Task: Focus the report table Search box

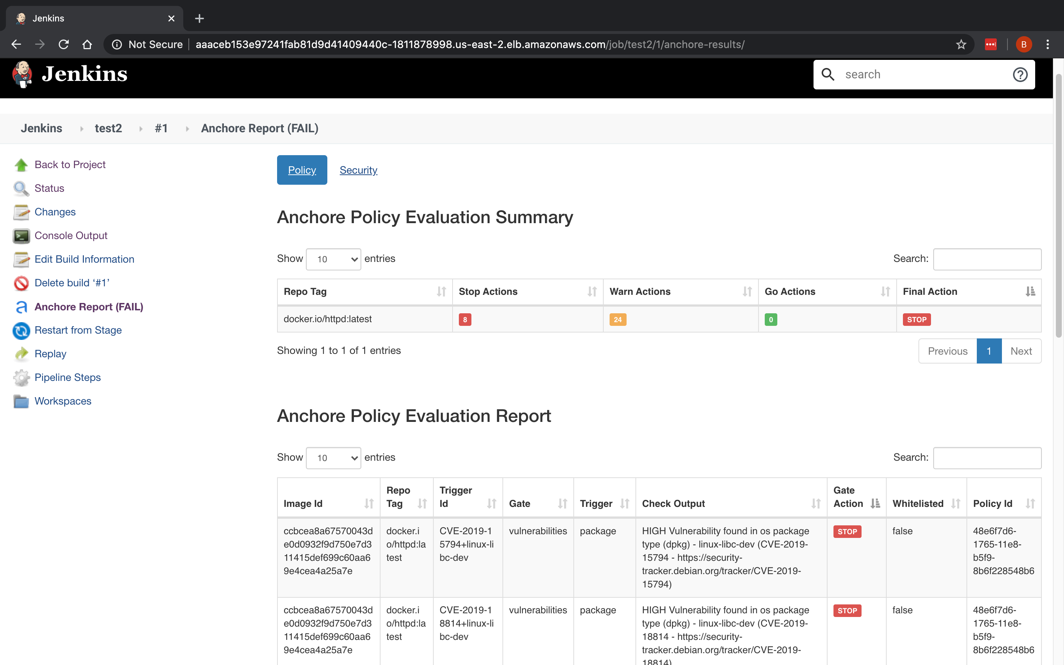Action: pyautogui.click(x=987, y=458)
